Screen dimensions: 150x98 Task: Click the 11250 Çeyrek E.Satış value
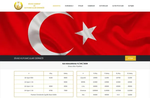(x=130, y=78)
